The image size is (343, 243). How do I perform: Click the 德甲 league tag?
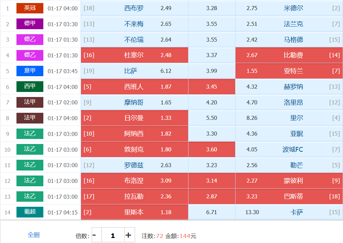point(30,24)
